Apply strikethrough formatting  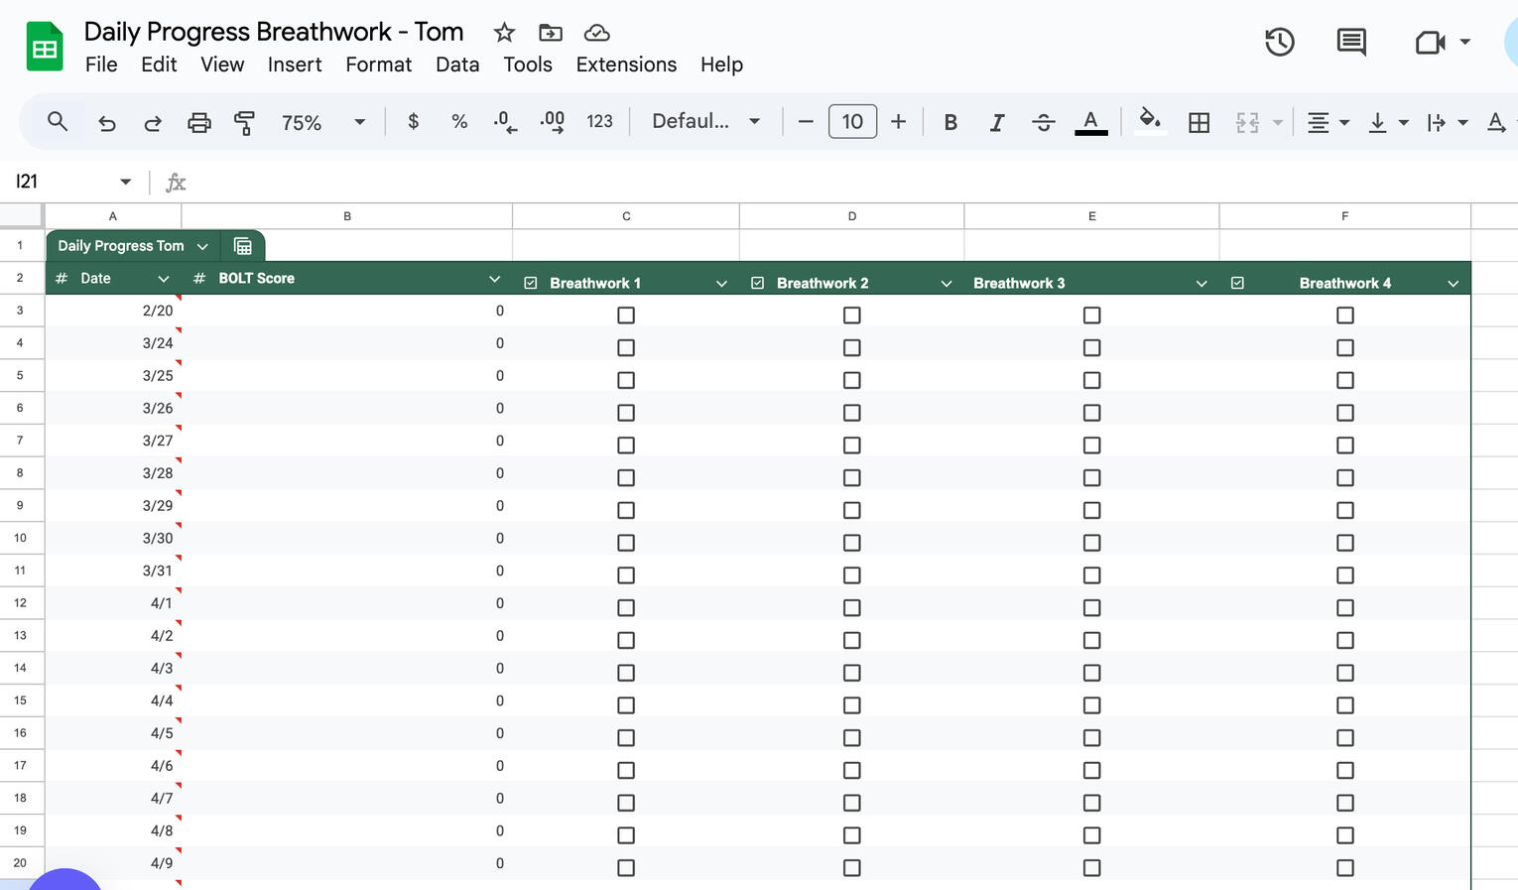(1043, 122)
